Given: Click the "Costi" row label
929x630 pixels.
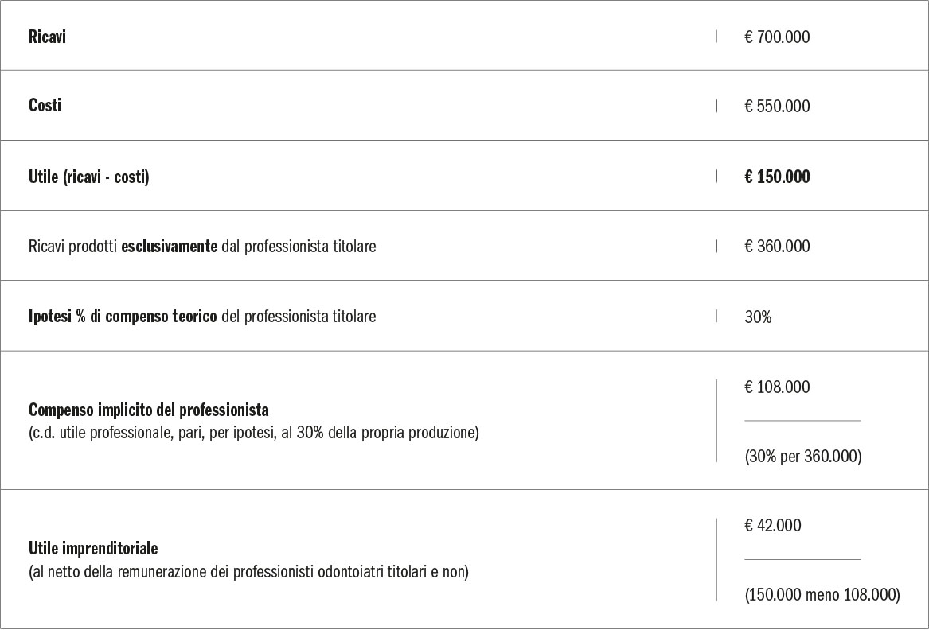Looking at the screenshot, I should 45,106.
